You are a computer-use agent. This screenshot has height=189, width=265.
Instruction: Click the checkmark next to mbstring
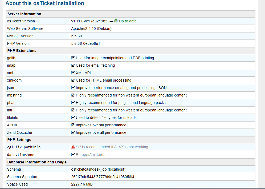tap(72, 95)
